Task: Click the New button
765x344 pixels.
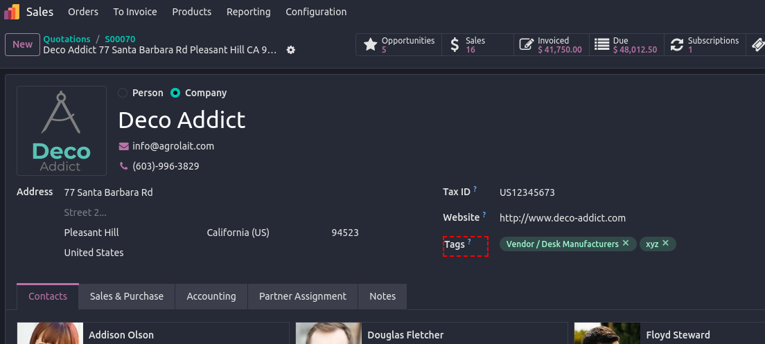Action: pyautogui.click(x=22, y=44)
